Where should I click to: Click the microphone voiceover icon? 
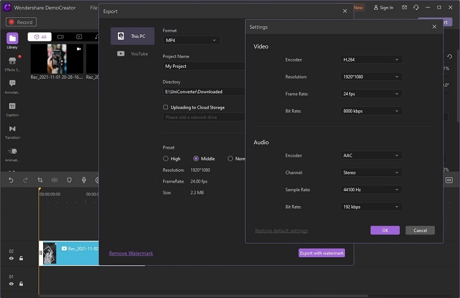coord(83,180)
